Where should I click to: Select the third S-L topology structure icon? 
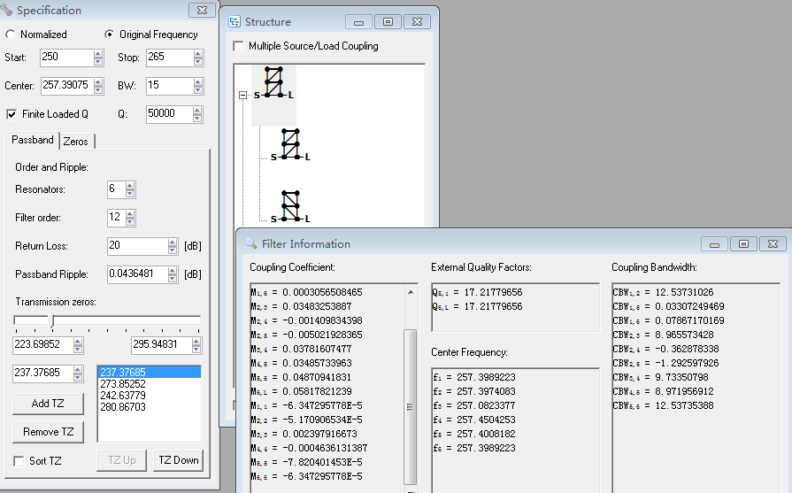coord(290,206)
